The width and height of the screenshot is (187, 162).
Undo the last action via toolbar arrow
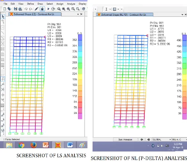click(x=26, y=9)
